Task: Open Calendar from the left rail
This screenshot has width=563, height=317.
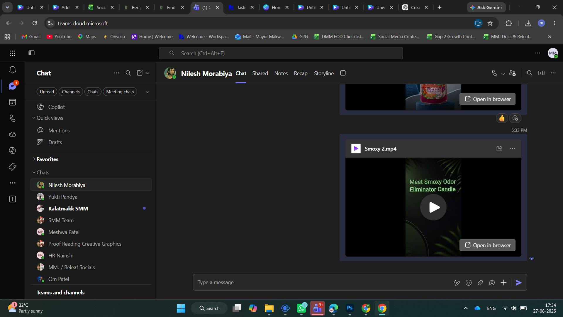Action: (x=12, y=102)
